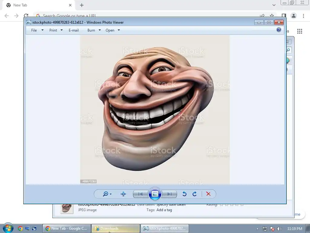Screen dimensions: 310x233
Task: Play the slide show
Action: click(x=155, y=194)
